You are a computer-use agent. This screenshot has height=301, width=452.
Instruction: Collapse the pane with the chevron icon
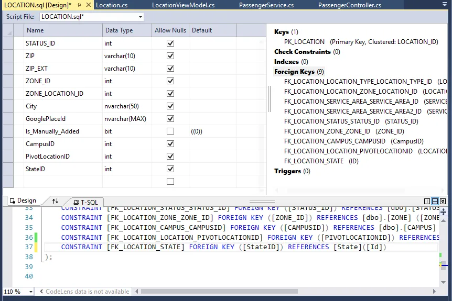[x=443, y=201]
